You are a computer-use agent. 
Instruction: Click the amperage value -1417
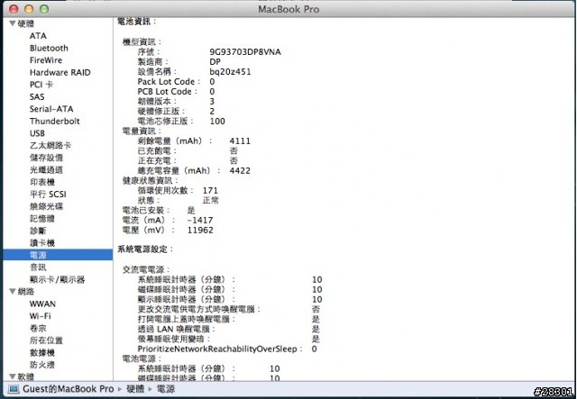click(x=200, y=221)
